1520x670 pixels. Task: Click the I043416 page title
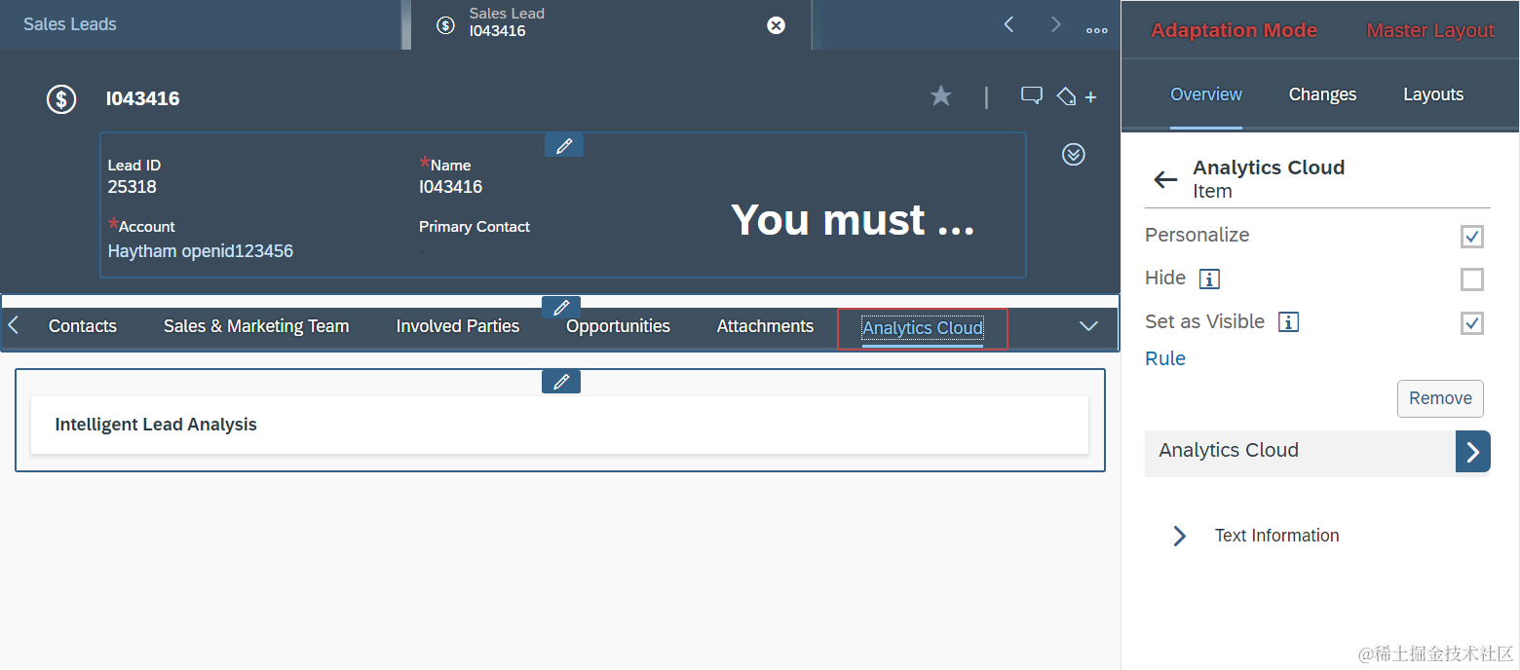[x=142, y=98]
